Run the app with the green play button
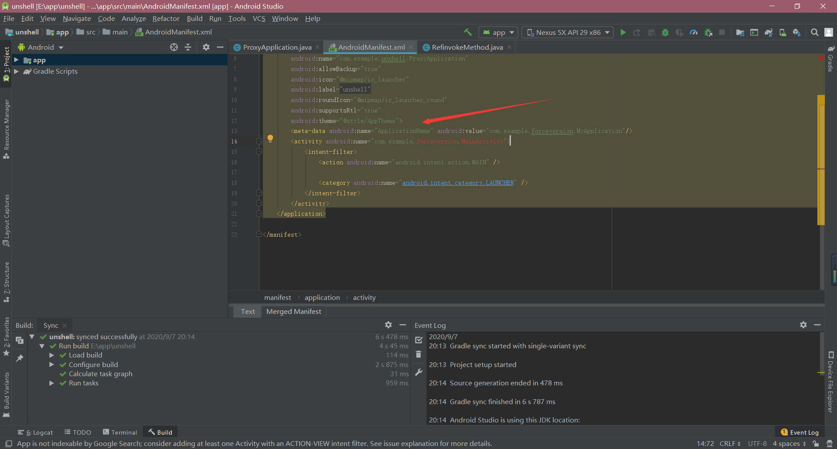 tap(623, 32)
